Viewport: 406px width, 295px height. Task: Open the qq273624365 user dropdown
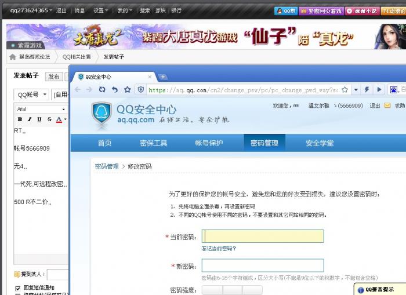31,10
